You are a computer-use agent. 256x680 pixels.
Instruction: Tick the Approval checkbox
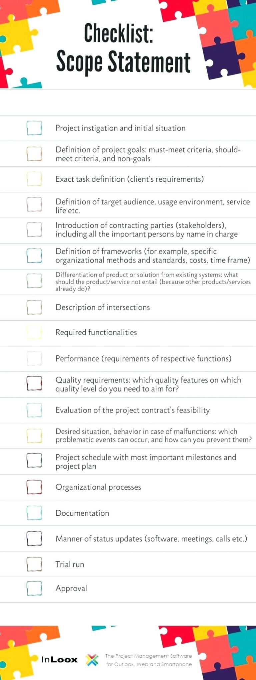click(34, 588)
